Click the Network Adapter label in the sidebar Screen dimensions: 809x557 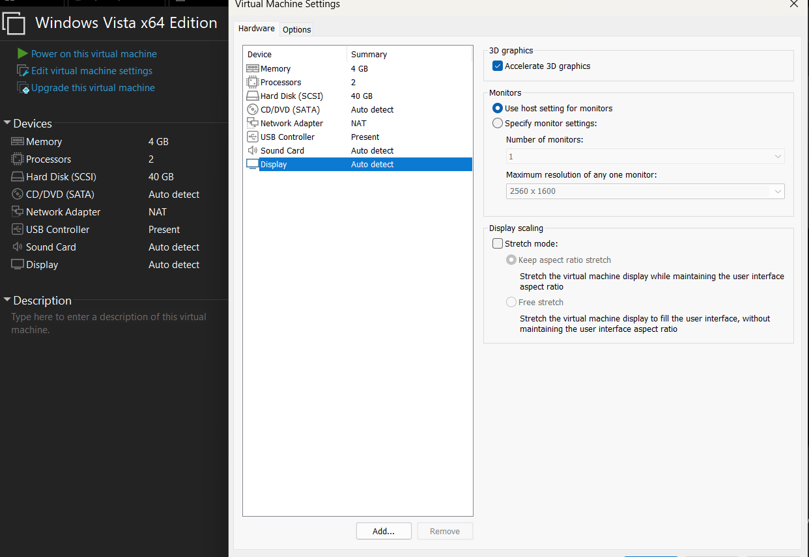tap(63, 211)
